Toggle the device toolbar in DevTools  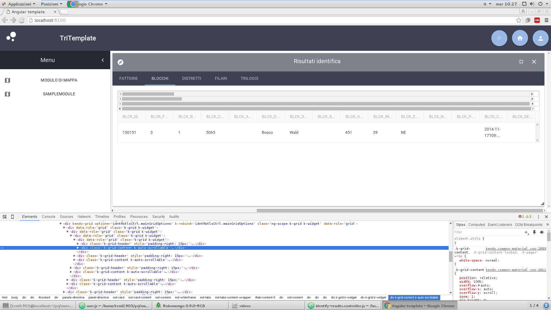pos(12,217)
